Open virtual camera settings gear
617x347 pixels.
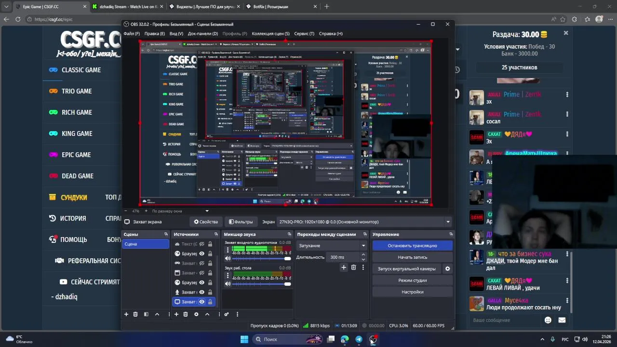[x=447, y=269]
